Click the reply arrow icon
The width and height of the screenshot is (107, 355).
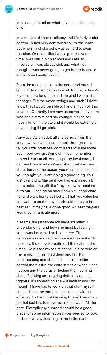(x=33, y=335)
